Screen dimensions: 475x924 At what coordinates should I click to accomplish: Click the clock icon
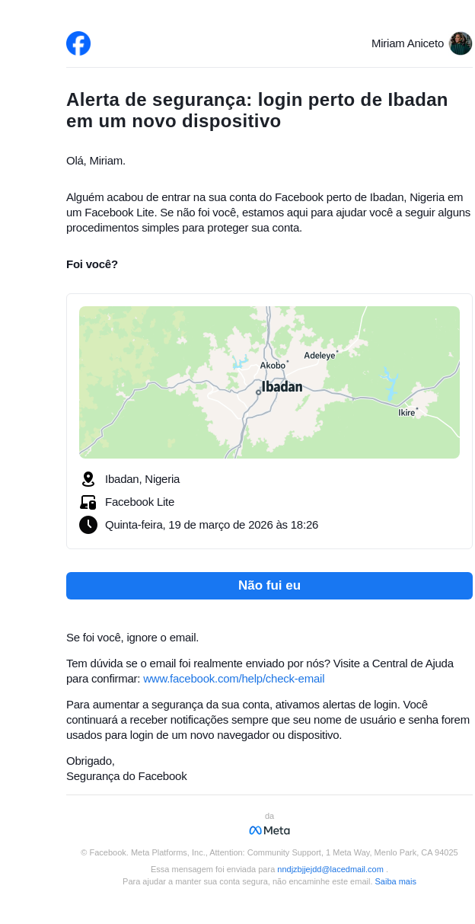pyautogui.click(x=88, y=525)
